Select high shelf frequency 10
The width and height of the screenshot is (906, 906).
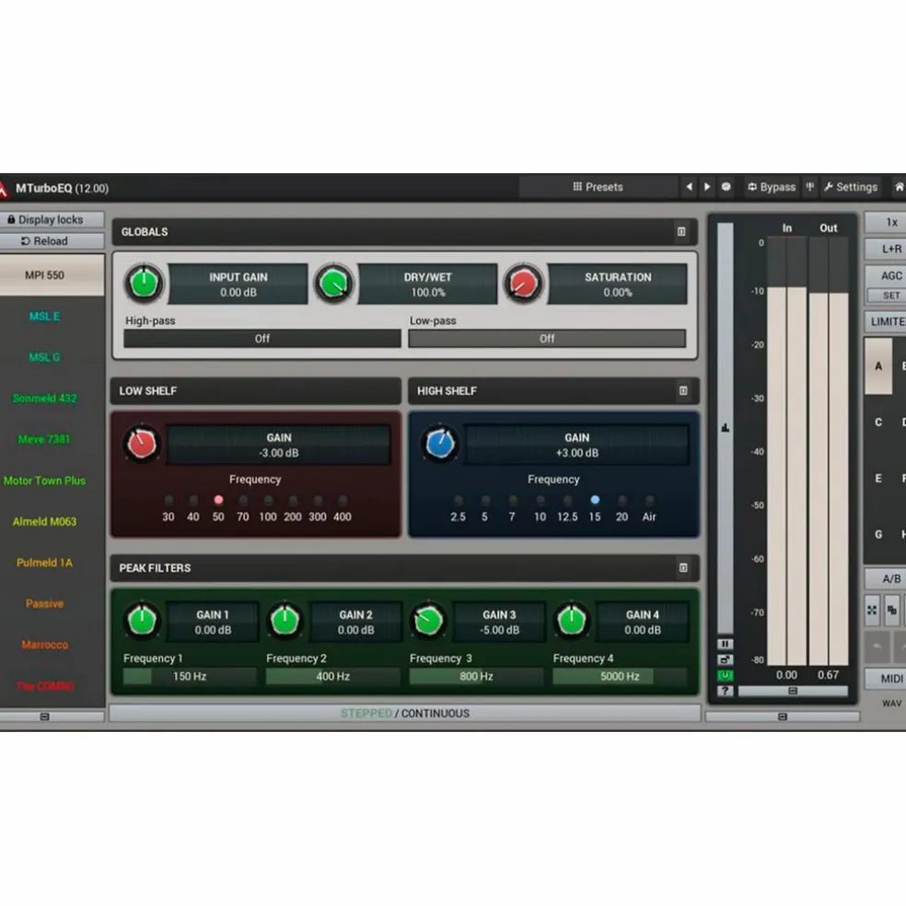coord(540,500)
